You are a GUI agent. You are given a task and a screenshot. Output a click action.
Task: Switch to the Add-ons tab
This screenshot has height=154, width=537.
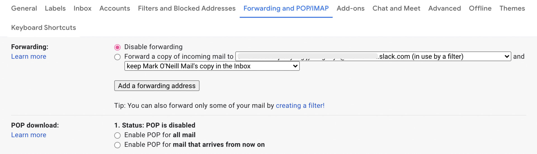point(350,8)
